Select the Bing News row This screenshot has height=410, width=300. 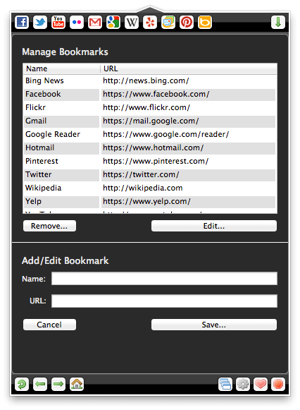coord(149,80)
